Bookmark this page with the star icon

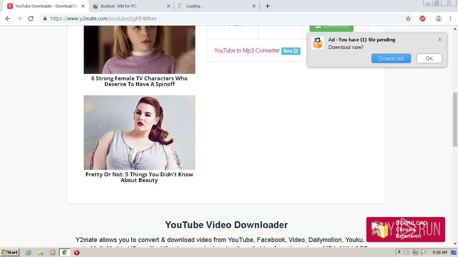tap(408, 19)
